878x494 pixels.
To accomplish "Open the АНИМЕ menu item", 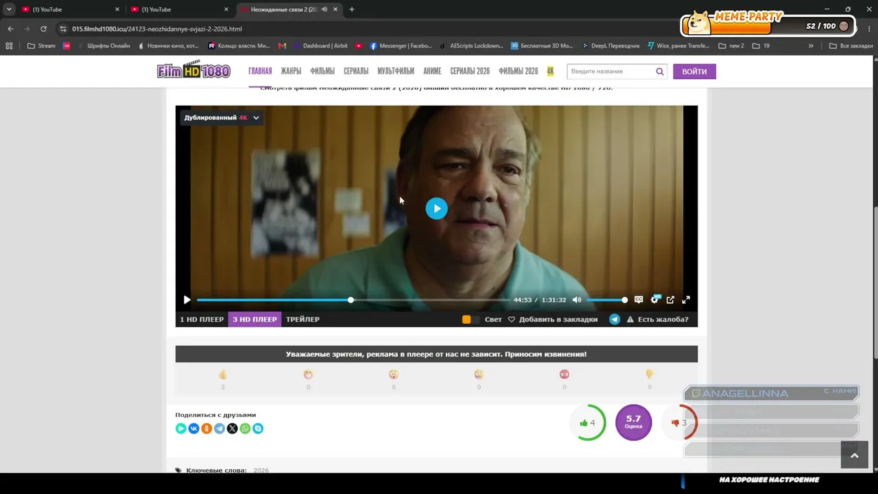I will (432, 71).
